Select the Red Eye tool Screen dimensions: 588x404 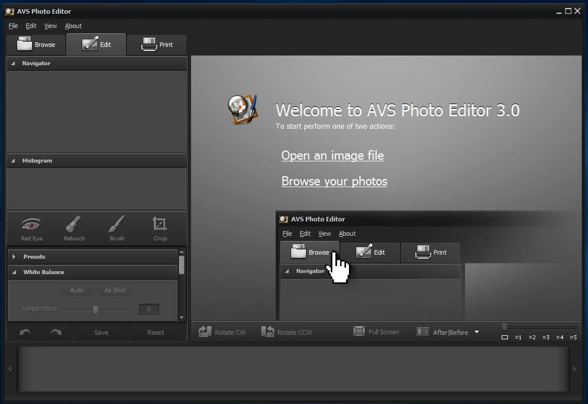pyautogui.click(x=31, y=229)
